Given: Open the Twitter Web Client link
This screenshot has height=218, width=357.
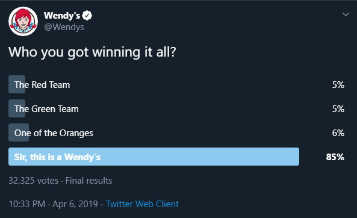Looking at the screenshot, I should [142, 204].
